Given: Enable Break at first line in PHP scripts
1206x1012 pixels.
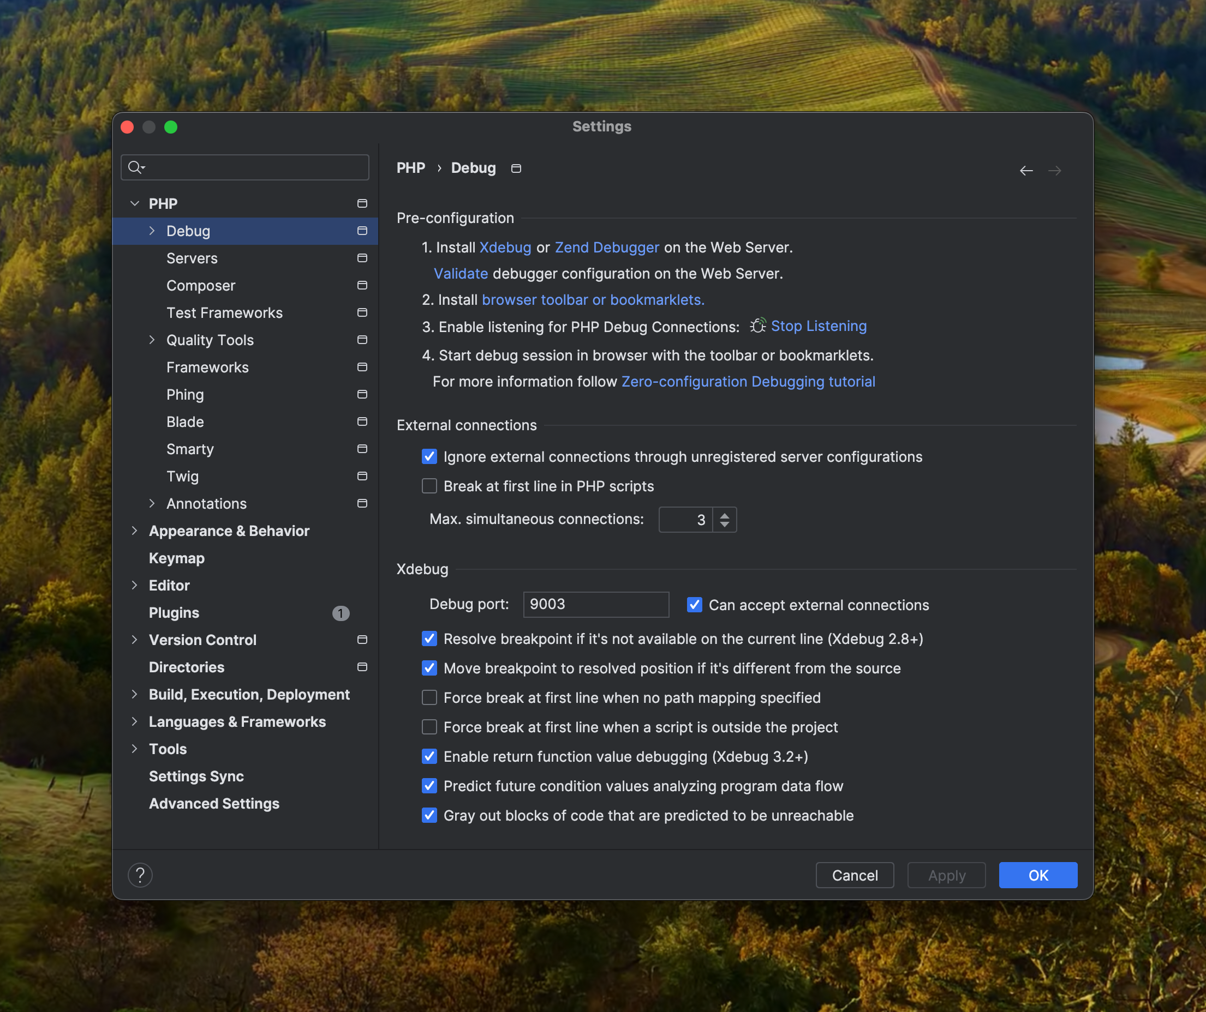Looking at the screenshot, I should point(429,486).
